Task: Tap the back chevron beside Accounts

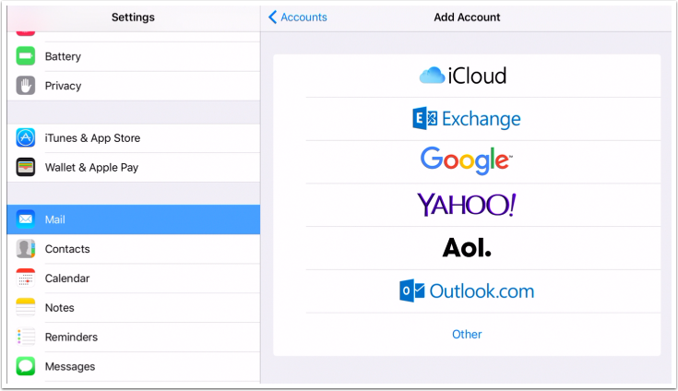Action: (272, 18)
